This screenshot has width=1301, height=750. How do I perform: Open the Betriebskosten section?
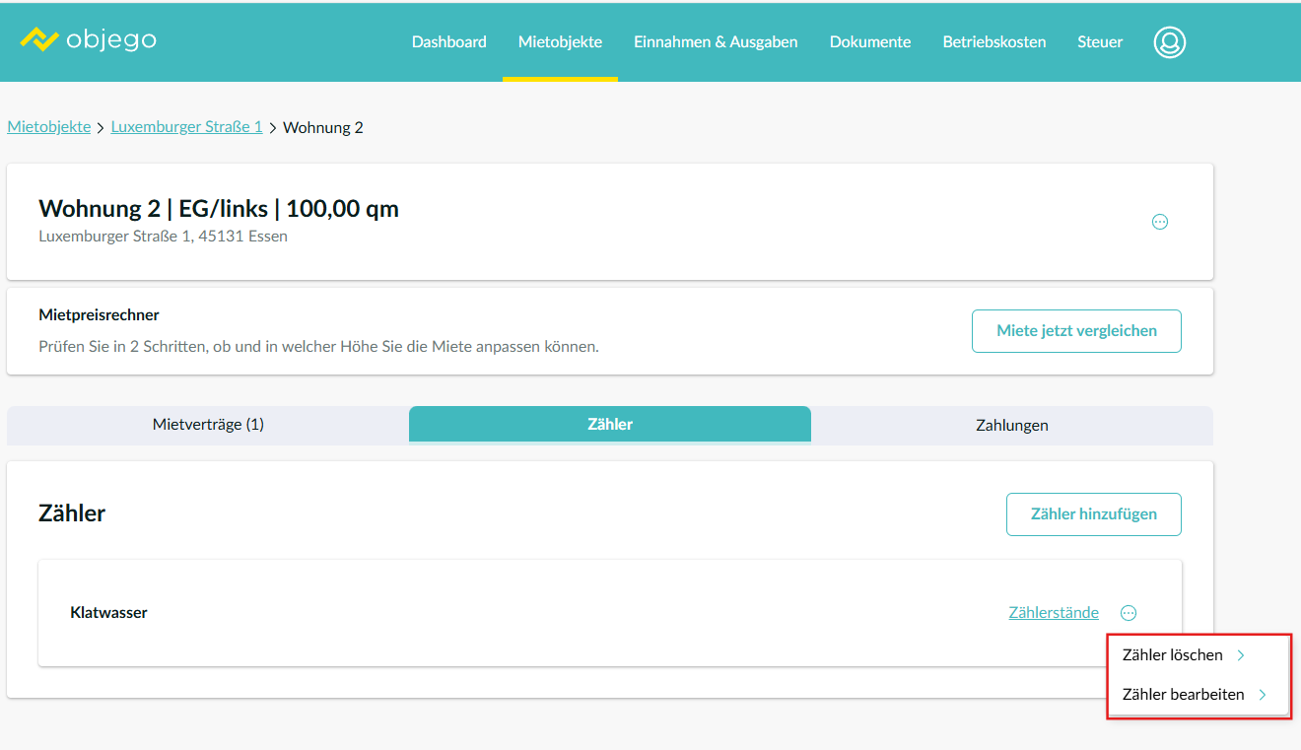pos(993,42)
